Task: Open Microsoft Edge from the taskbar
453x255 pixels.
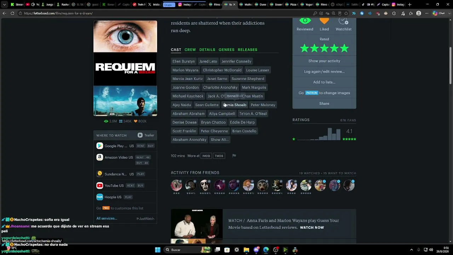Action: [266, 250]
